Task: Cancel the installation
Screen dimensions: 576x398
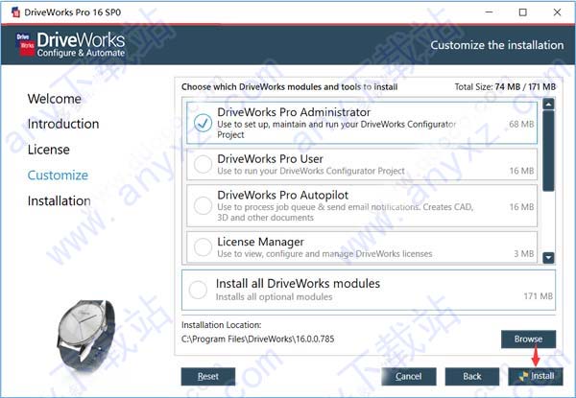Action: click(409, 376)
